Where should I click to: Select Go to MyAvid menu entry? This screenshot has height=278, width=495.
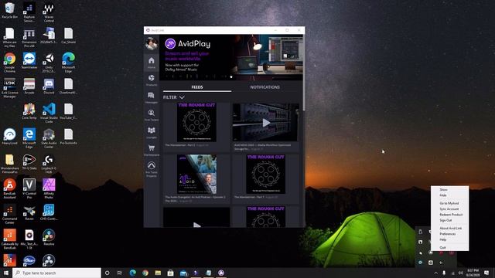pyautogui.click(x=449, y=203)
